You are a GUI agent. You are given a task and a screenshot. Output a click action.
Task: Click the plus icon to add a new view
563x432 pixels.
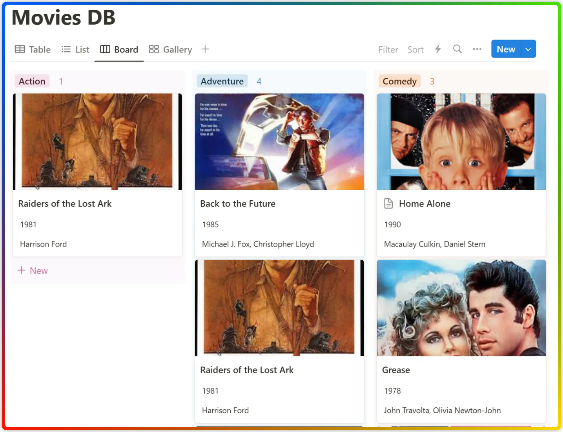[205, 49]
